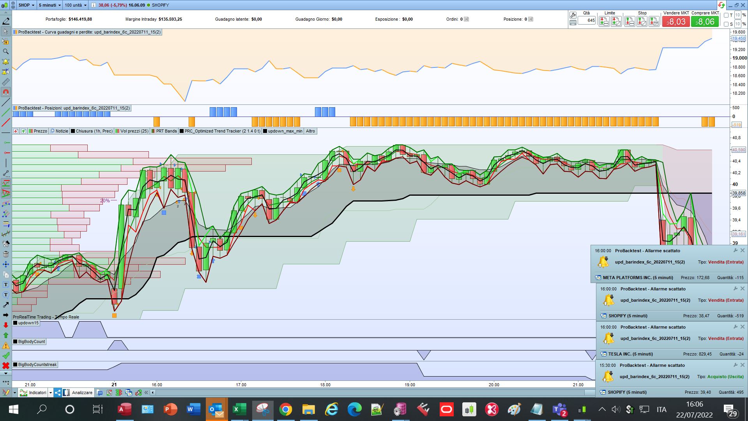Open trading settings wrench icon
Screen dimensions: 748x421
(573, 15)
